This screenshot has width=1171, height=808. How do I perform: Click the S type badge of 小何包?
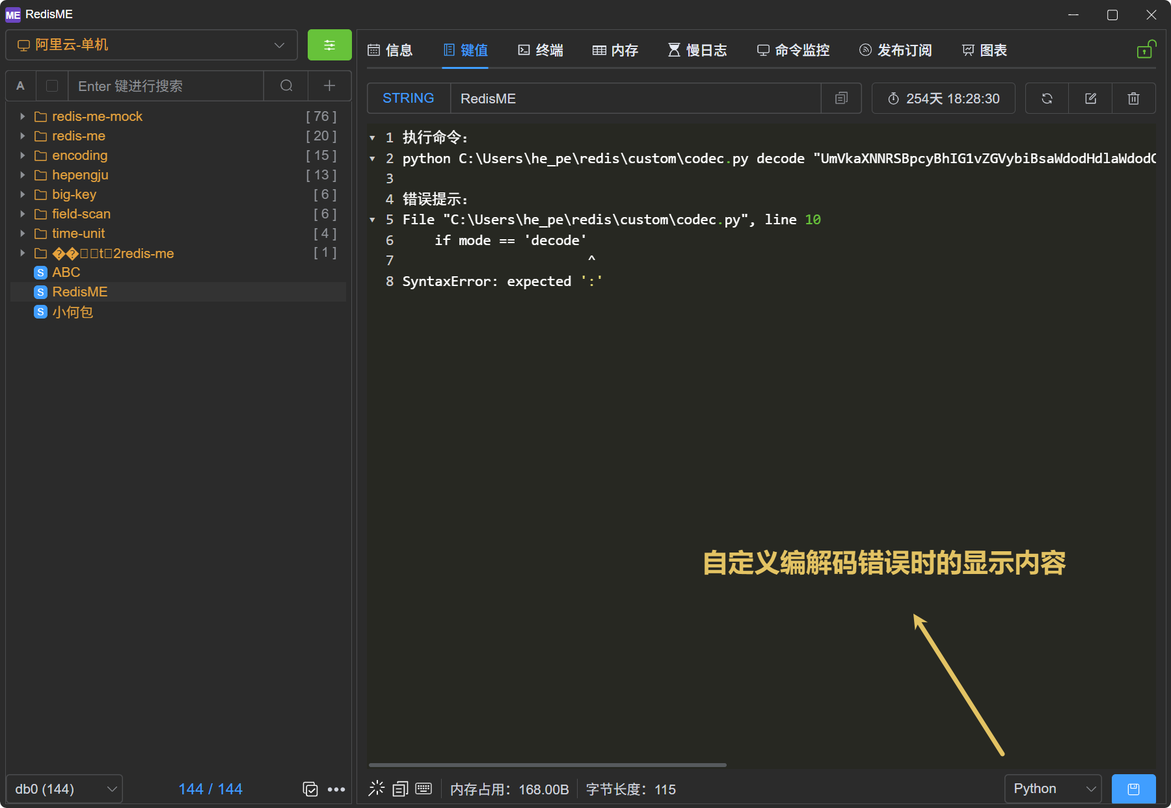[x=40, y=312]
